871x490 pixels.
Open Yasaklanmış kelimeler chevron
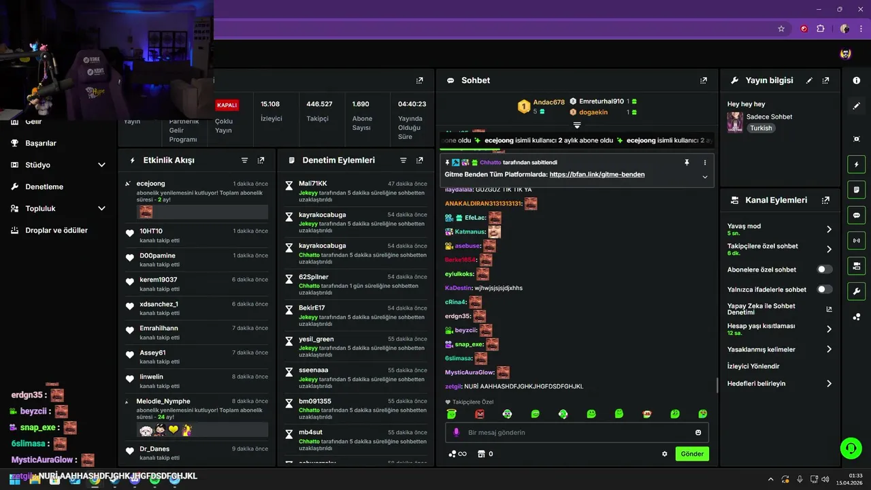(x=829, y=349)
